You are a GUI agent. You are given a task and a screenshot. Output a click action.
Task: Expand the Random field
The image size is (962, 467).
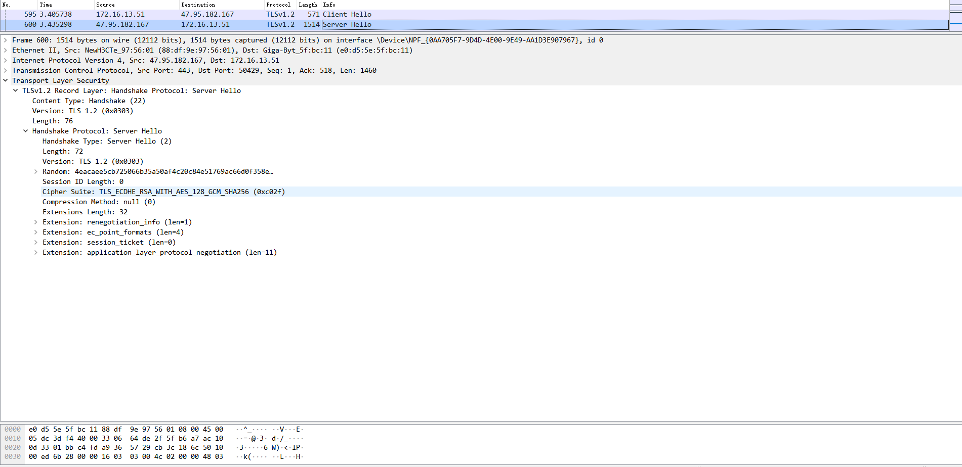coord(36,171)
